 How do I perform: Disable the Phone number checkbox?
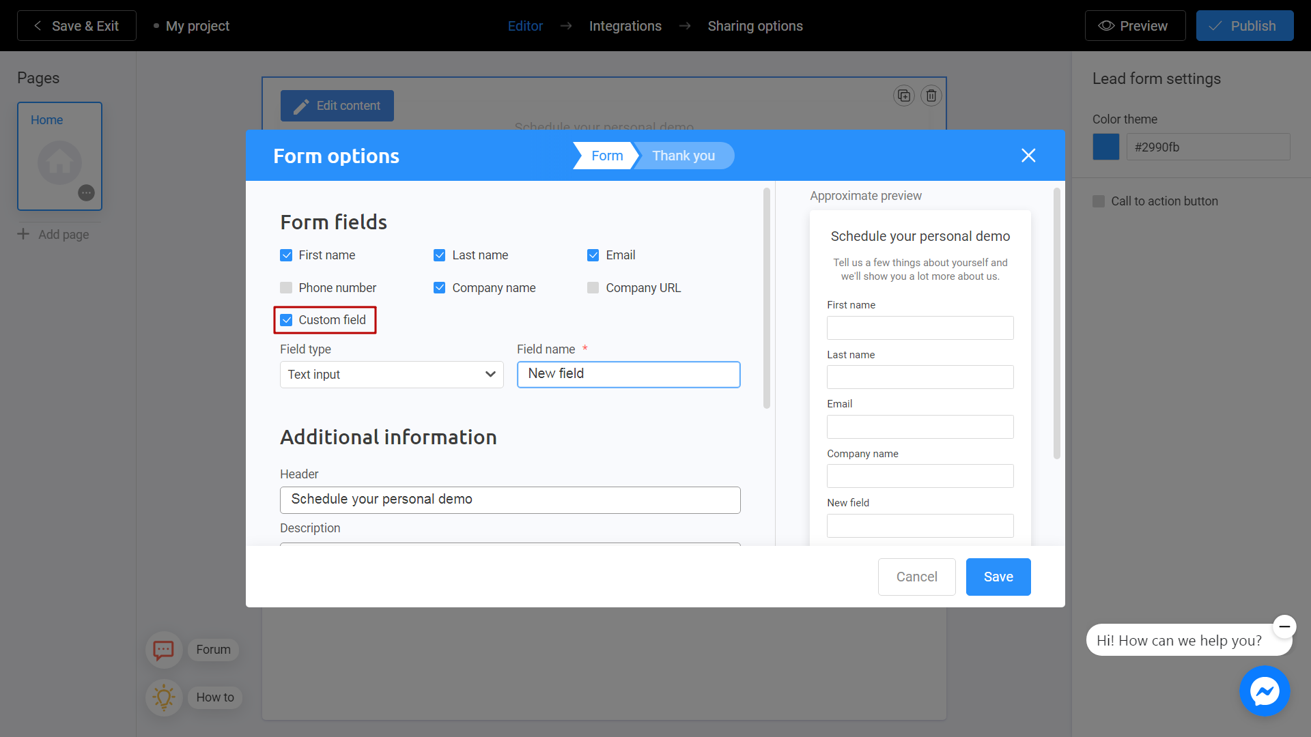(285, 287)
